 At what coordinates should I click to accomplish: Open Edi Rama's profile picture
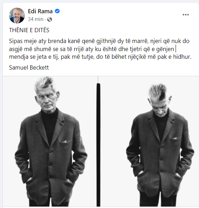(x=17, y=15)
